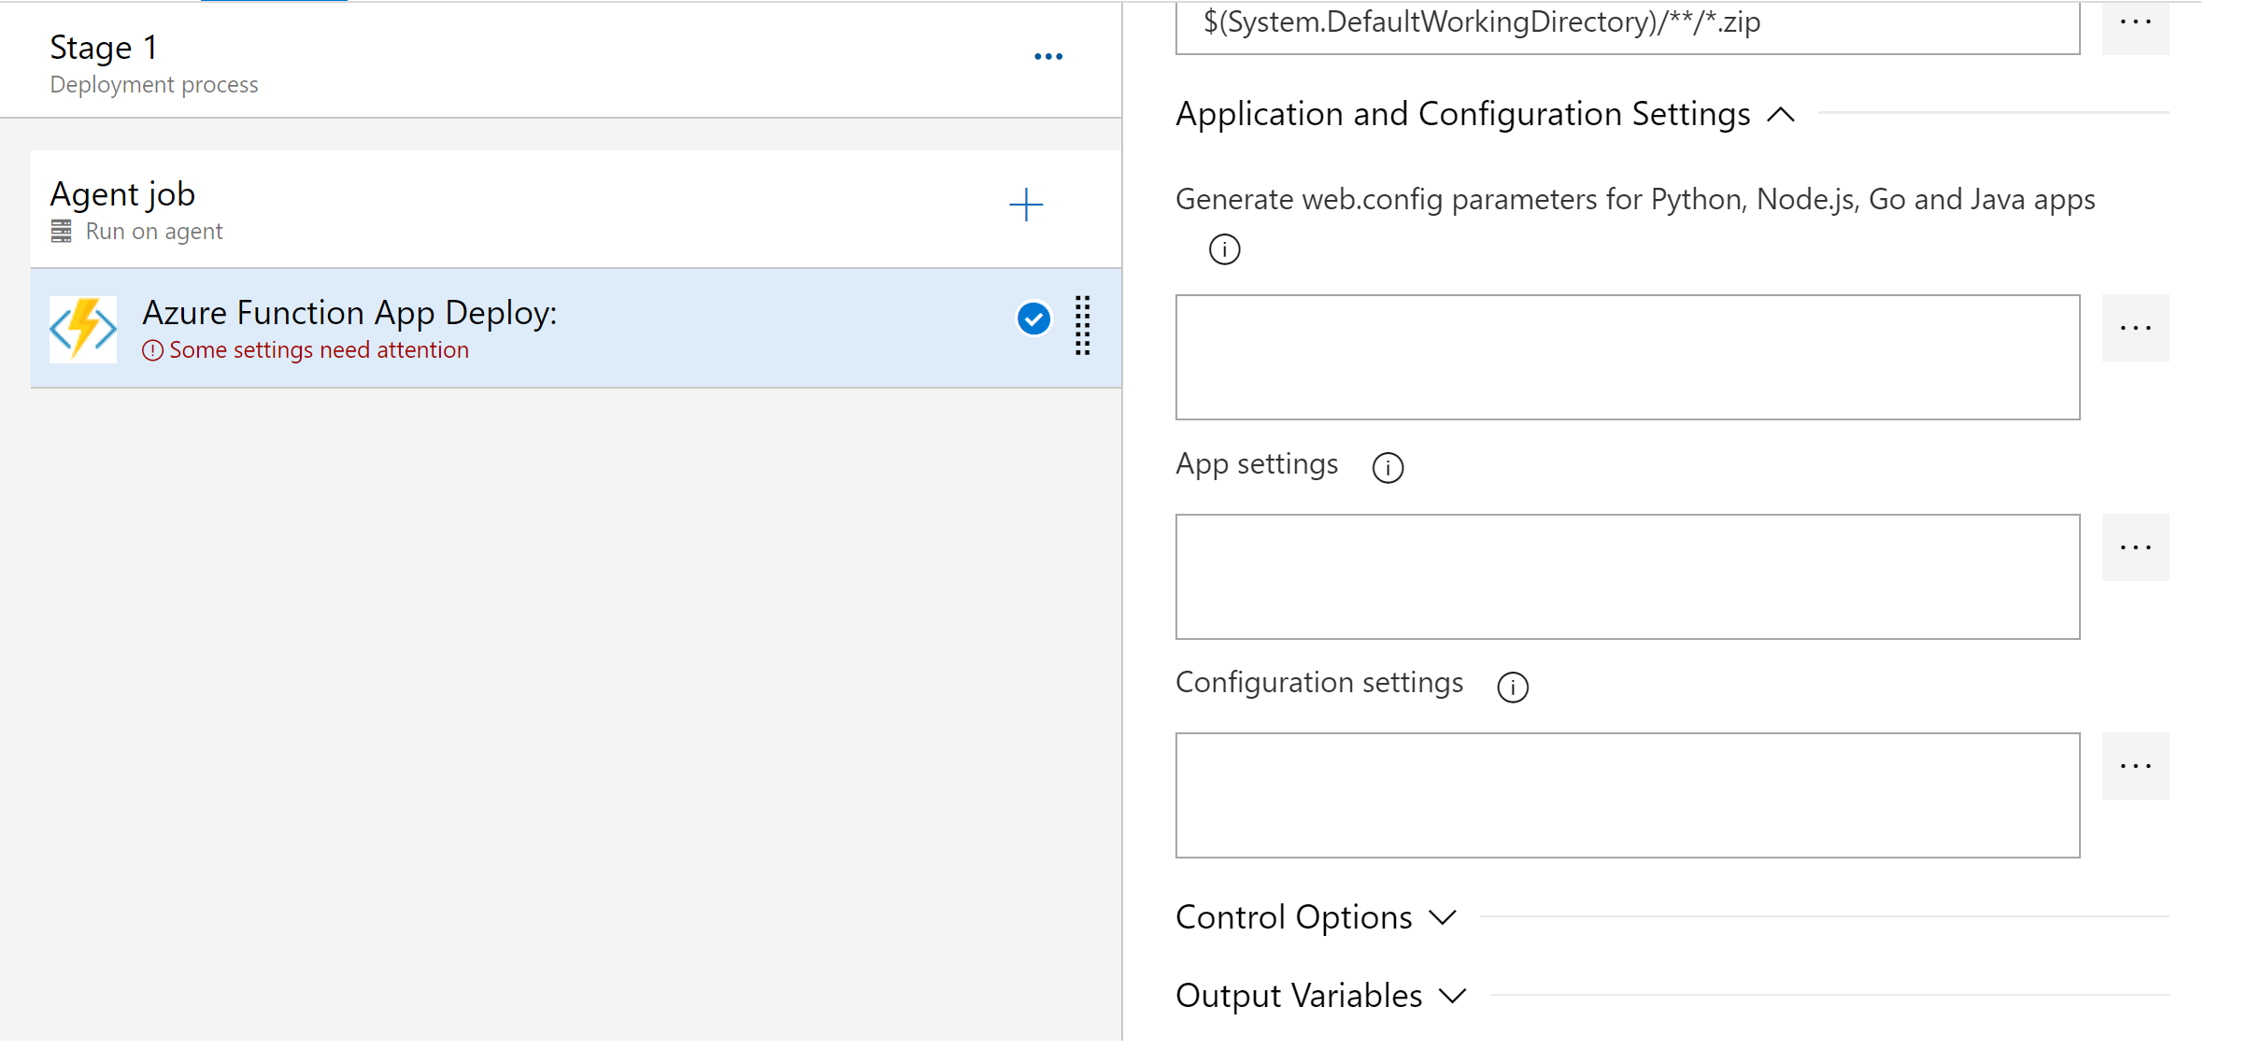Select the App settings input field
Screen dimensions: 2264x1064
pyautogui.click(x=1628, y=575)
